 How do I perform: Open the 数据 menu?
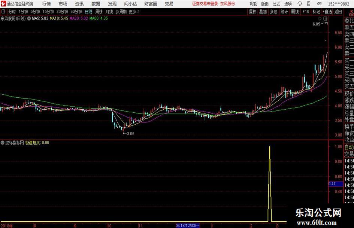point(96,4)
